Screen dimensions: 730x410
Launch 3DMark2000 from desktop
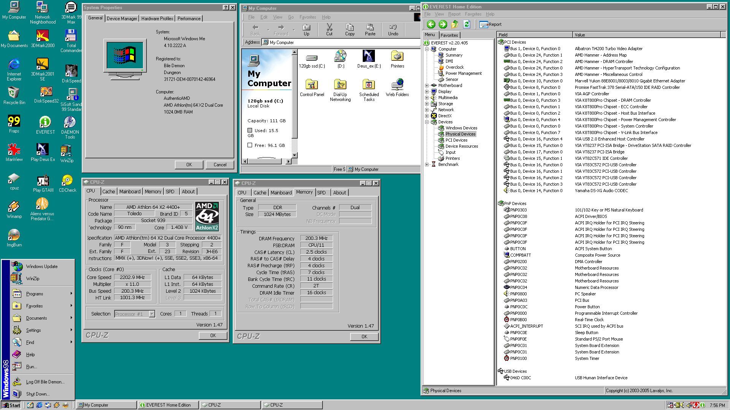[x=43, y=39]
